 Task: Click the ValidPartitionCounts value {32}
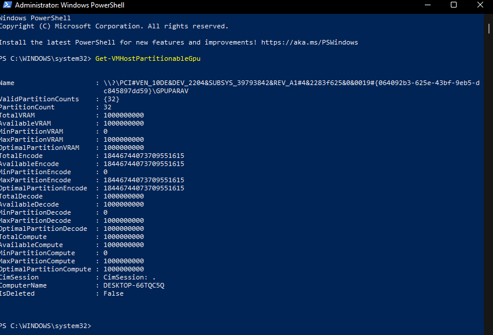click(112, 99)
